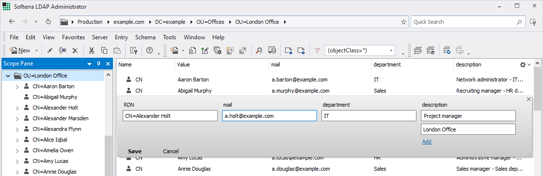Screen dimensions: 543x176
Task: Click the layers refresh icon
Action: point(447,50)
